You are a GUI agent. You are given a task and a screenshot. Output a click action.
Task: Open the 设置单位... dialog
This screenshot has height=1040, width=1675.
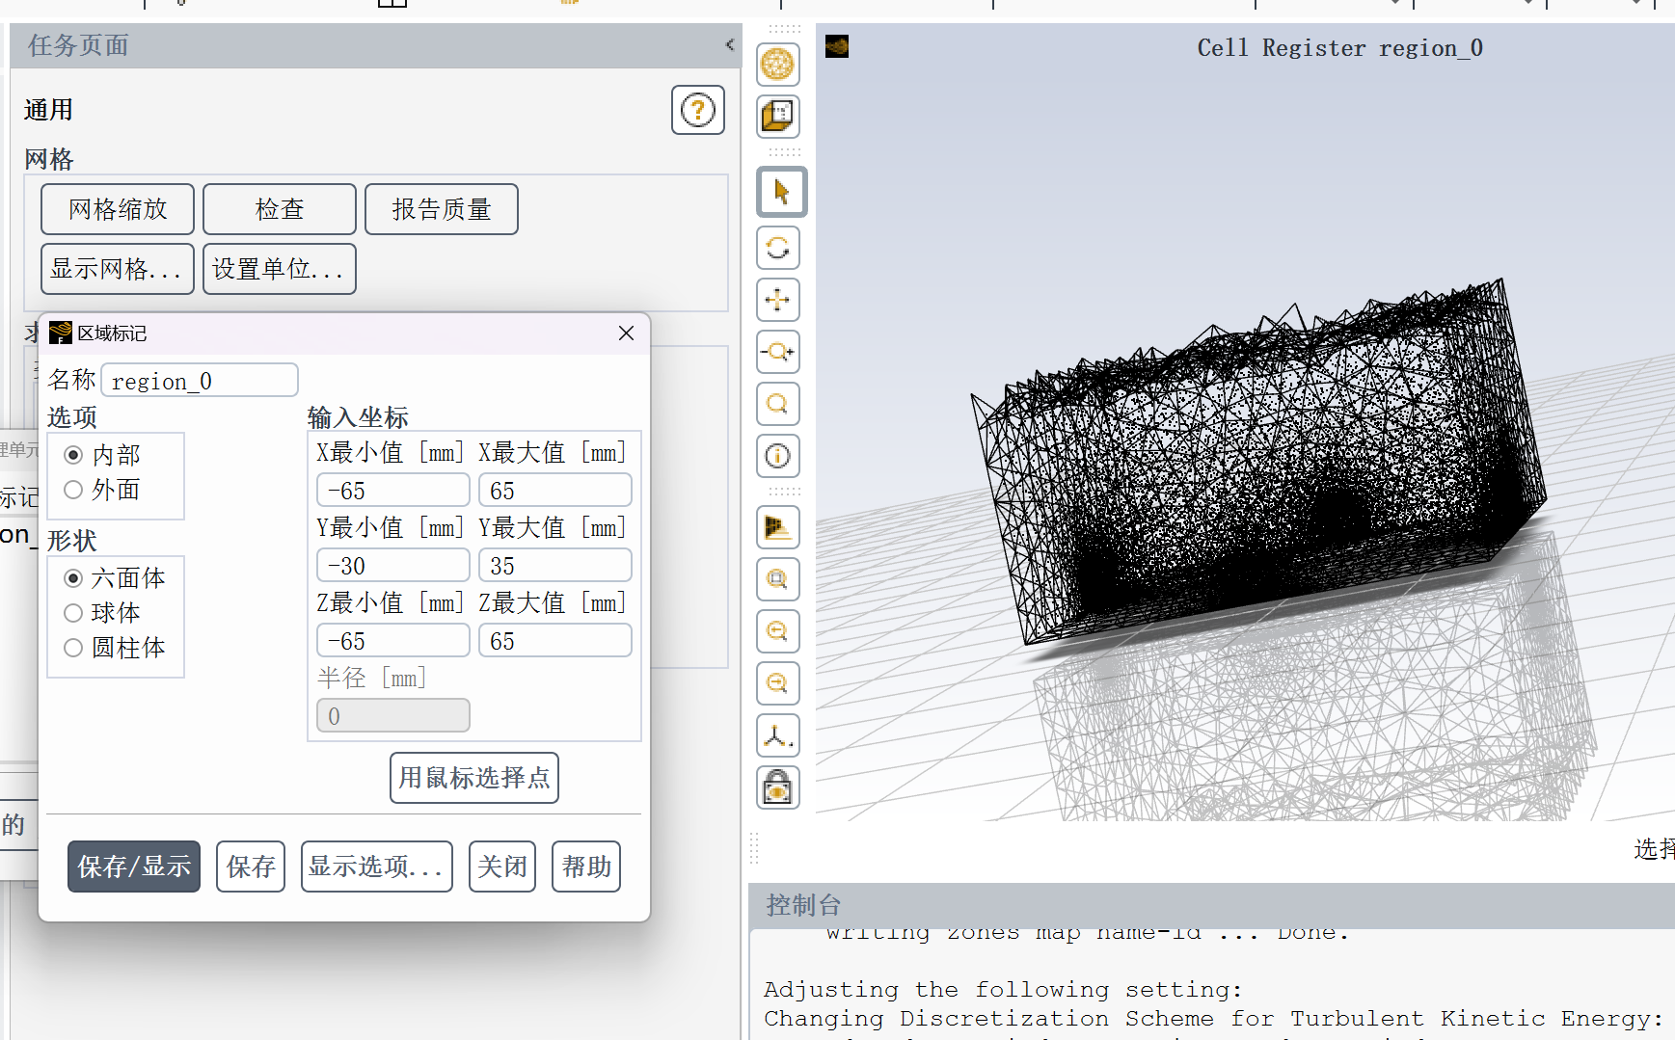point(280,269)
